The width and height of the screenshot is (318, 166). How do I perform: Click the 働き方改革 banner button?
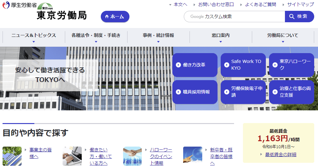(x=195, y=65)
